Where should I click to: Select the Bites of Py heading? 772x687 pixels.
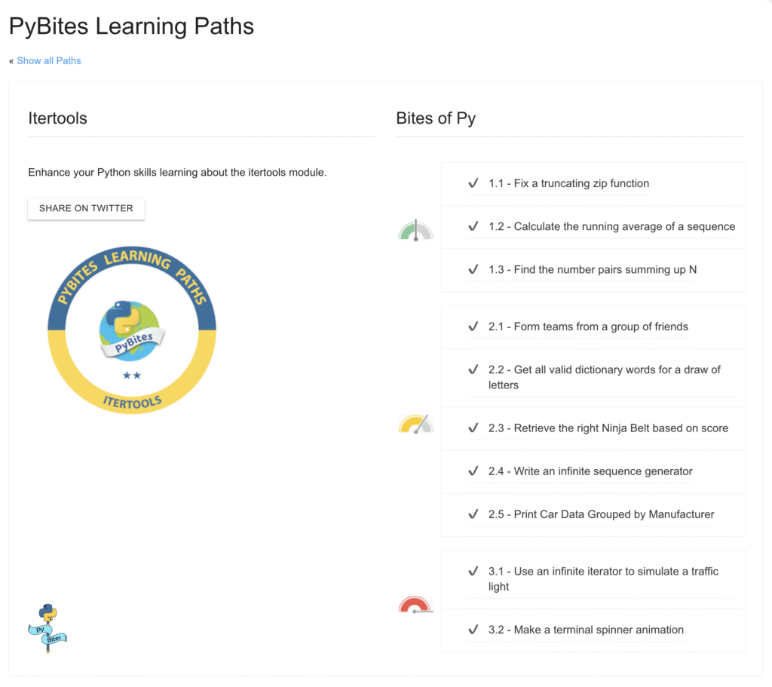(x=437, y=118)
